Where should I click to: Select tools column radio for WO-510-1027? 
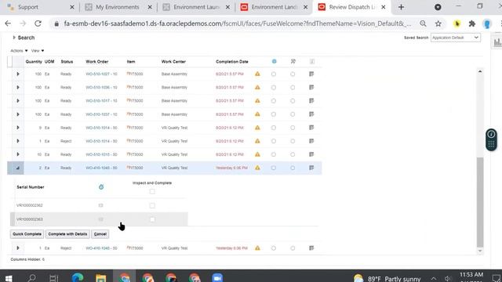click(x=293, y=74)
